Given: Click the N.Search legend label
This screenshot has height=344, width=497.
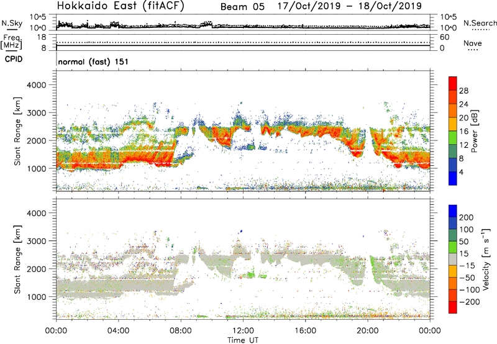Looking at the screenshot, I should [x=480, y=23].
